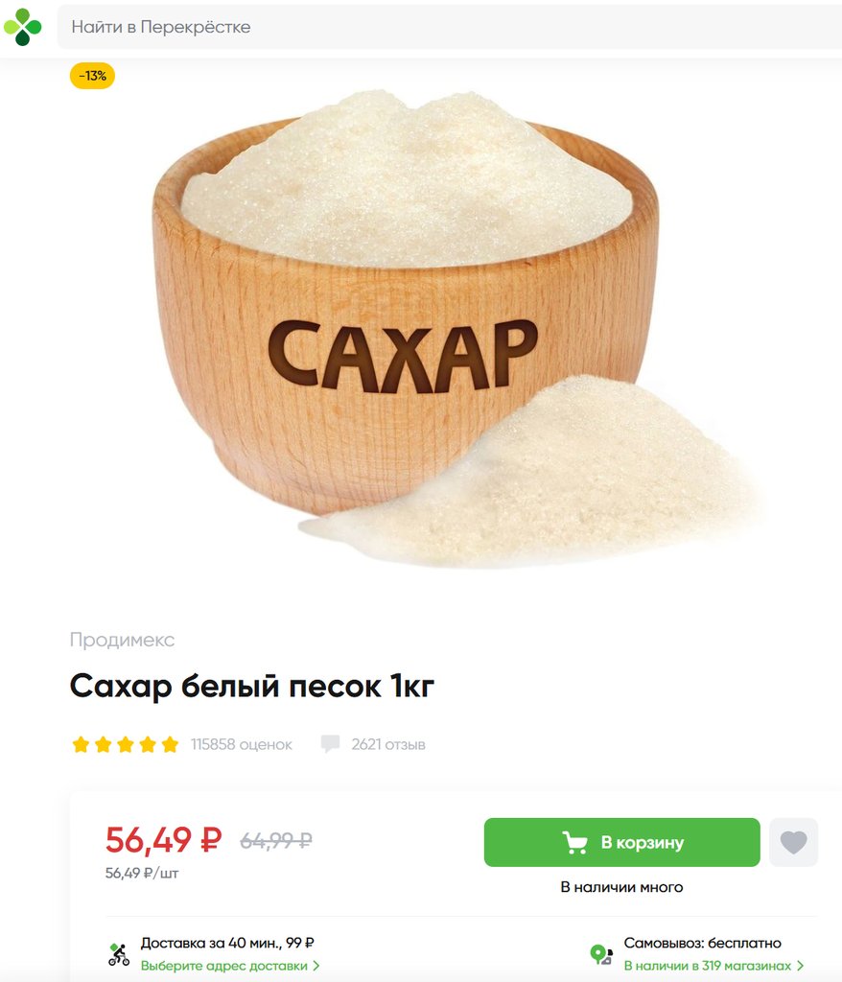Image resolution: width=842 pixels, height=982 pixels.
Task: Click the first rating star
Action: [x=81, y=744]
